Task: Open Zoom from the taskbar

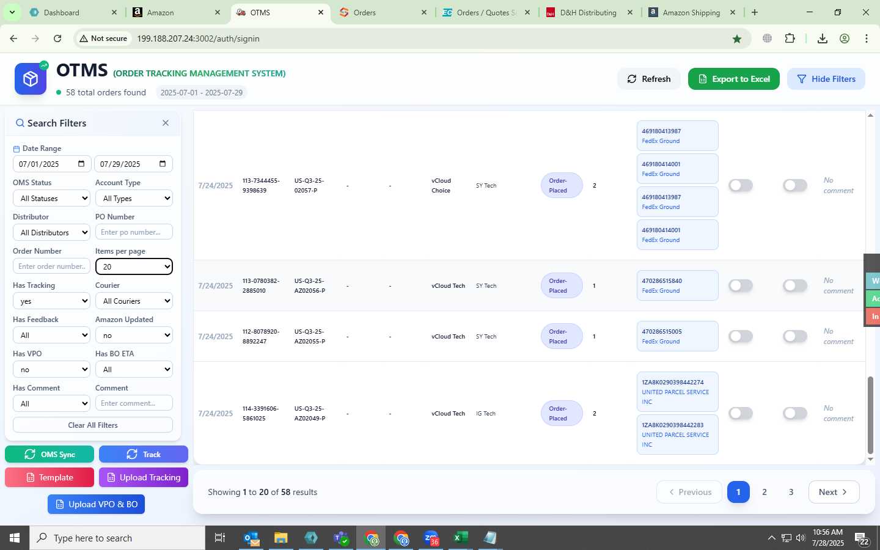Action: pyautogui.click(x=431, y=538)
